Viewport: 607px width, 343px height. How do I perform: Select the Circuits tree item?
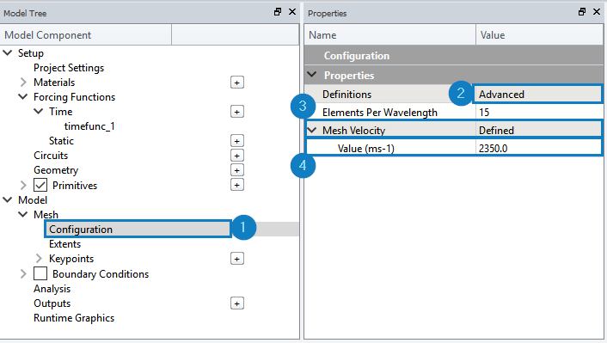[51, 156]
